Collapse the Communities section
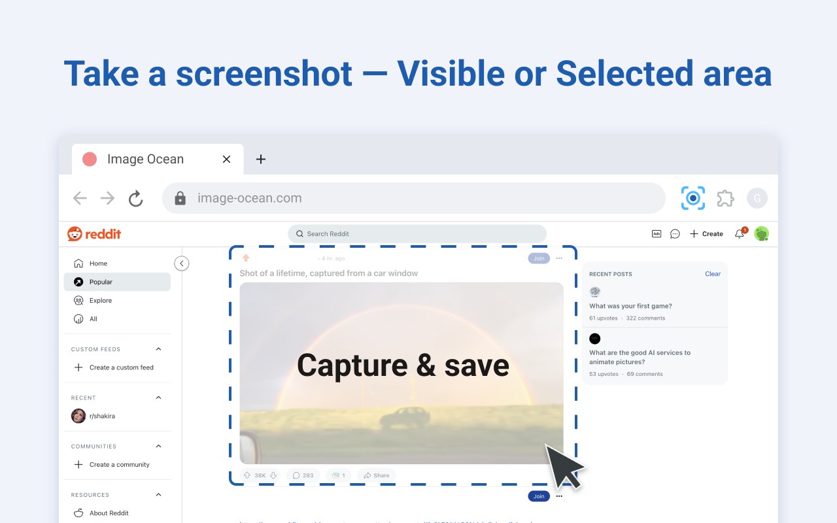 coord(158,447)
